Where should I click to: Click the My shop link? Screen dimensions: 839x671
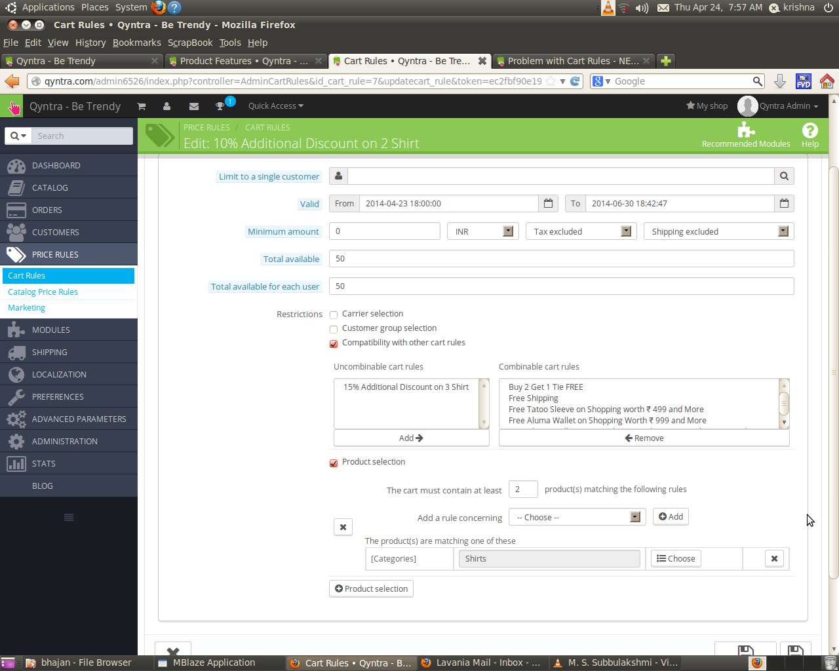pyautogui.click(x=707, y=106)
